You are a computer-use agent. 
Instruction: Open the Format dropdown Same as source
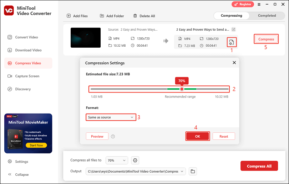pos(111,117)
